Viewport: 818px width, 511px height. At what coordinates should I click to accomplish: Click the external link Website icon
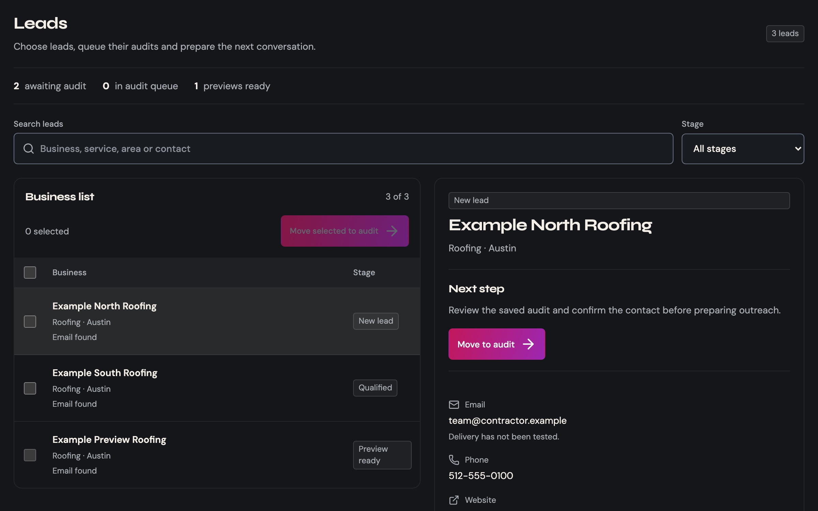tap(454, 500)
